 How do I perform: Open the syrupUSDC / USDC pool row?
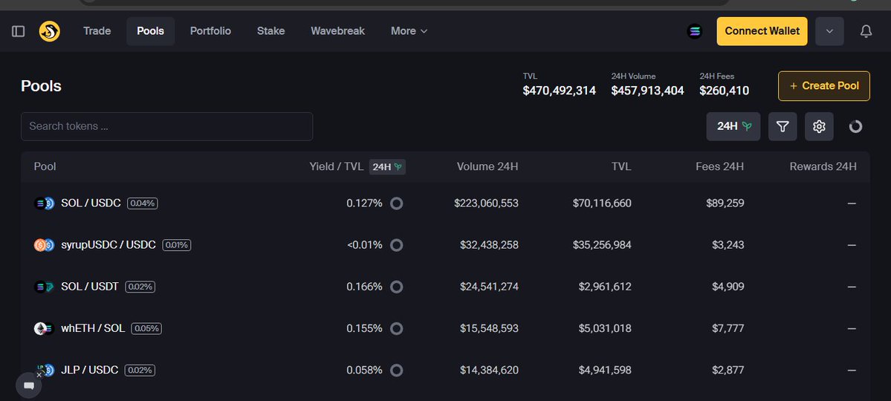pyautogui.click(x=445, y=245)
